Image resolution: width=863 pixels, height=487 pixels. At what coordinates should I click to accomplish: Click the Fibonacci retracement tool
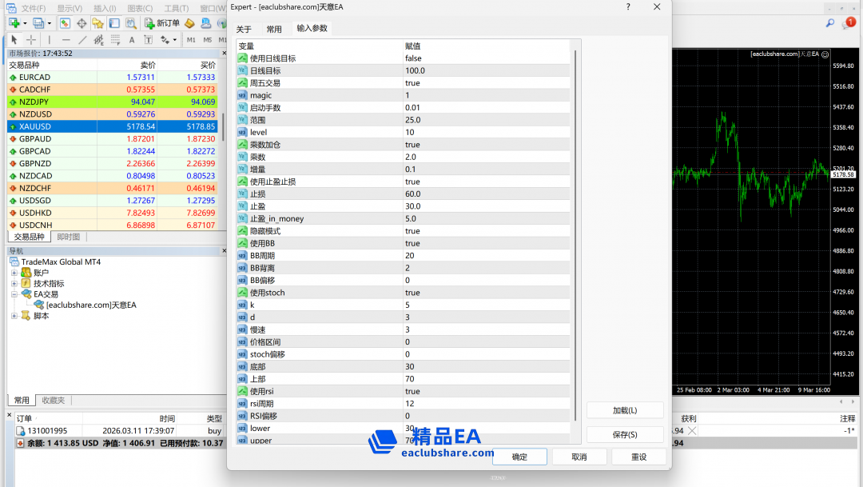98,40
